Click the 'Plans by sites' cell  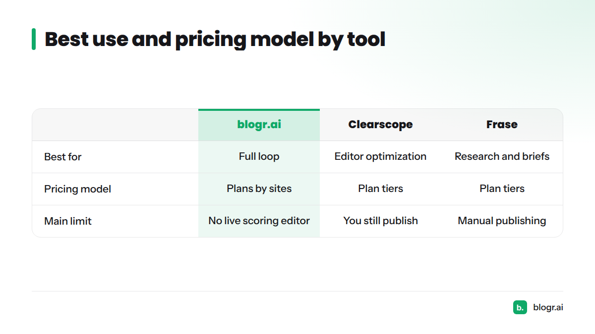(x=259, y=189)
